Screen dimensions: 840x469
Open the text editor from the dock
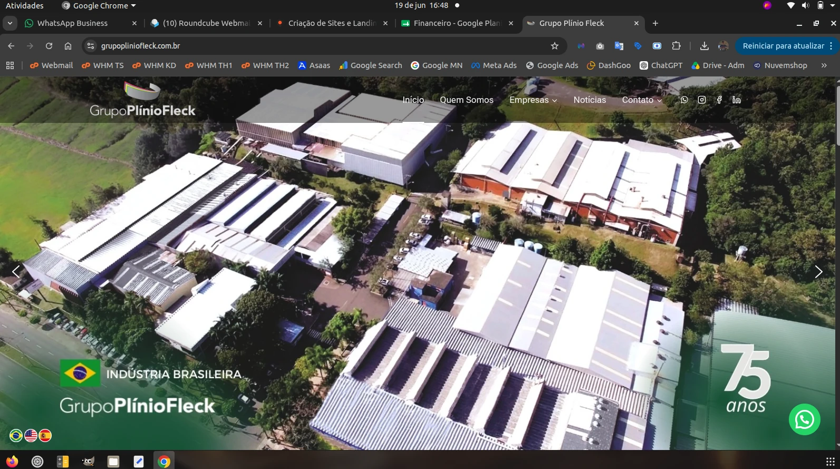139,462
